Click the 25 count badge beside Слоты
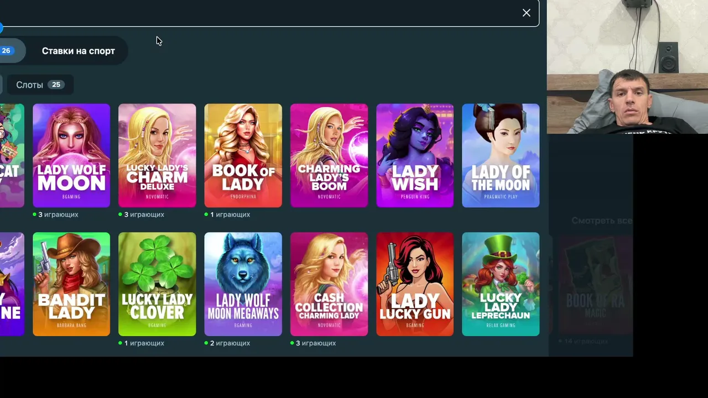708x398 pixels. click(x=56, y=85)
